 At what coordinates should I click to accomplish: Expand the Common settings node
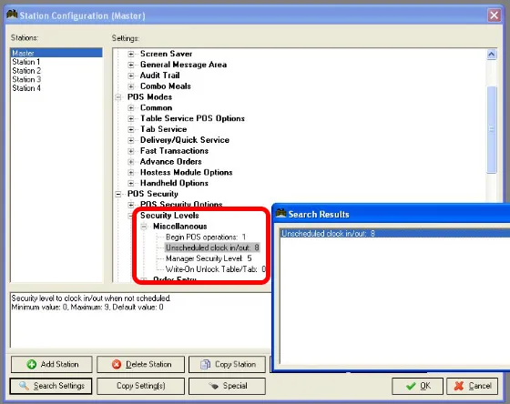point(131,108)
